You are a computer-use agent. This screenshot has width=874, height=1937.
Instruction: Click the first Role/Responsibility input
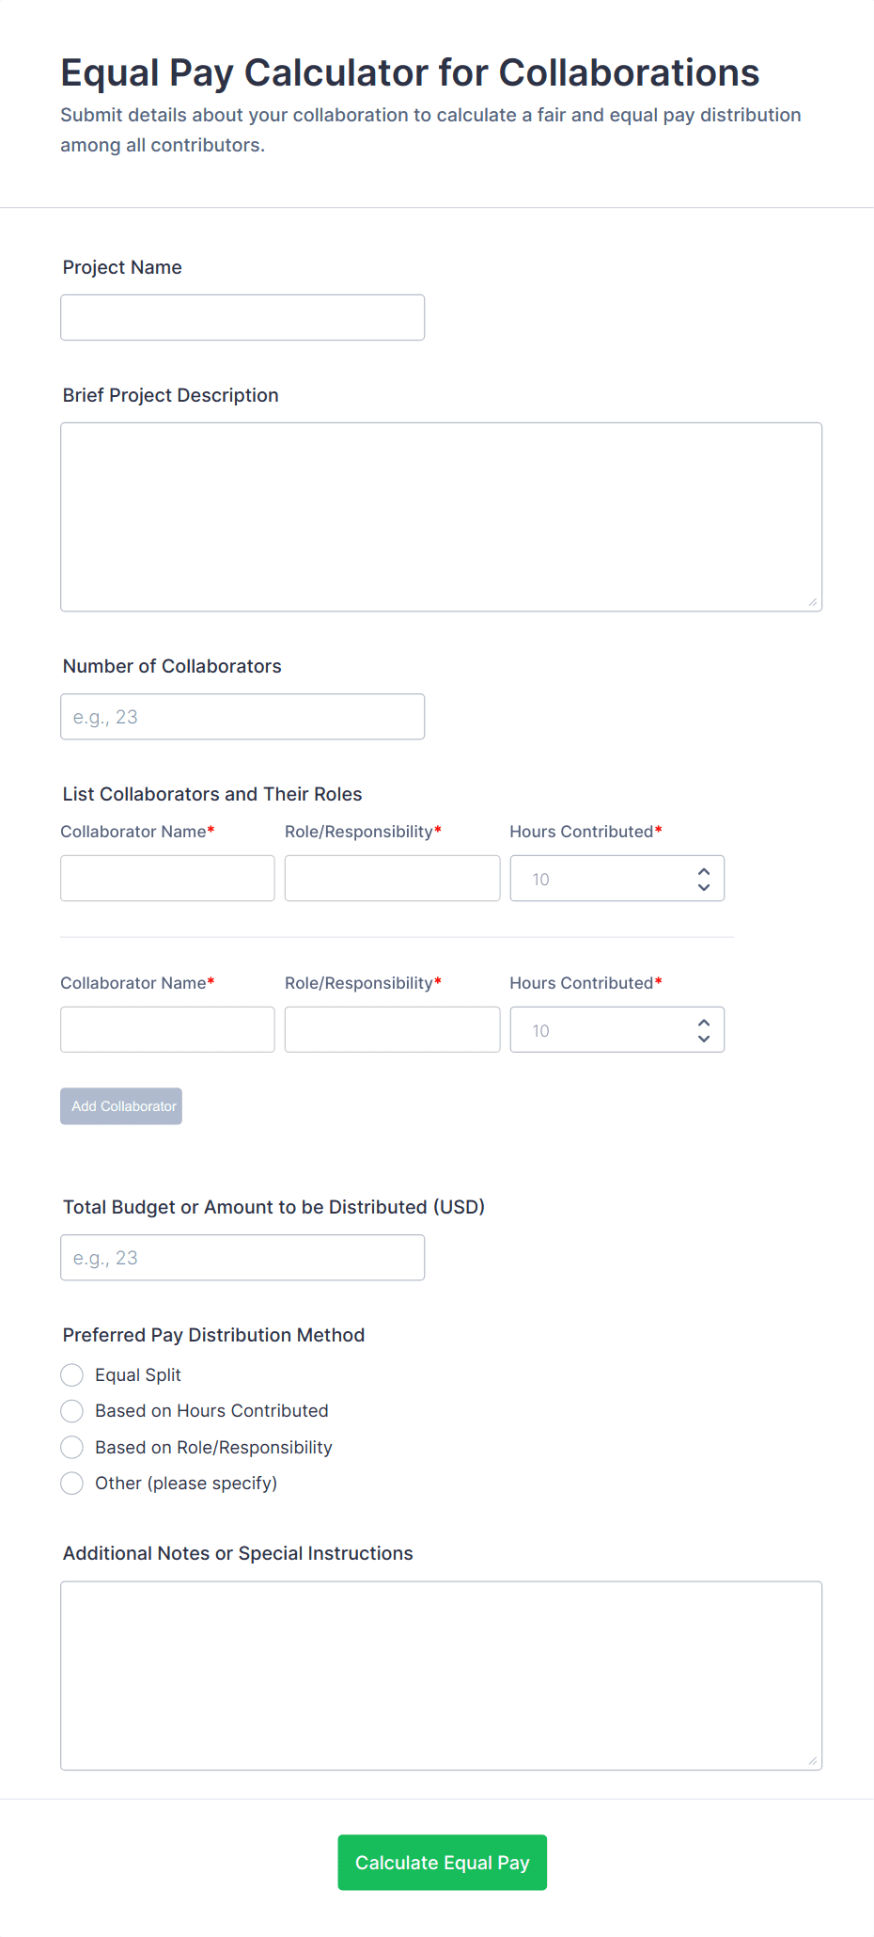(392, 879)
